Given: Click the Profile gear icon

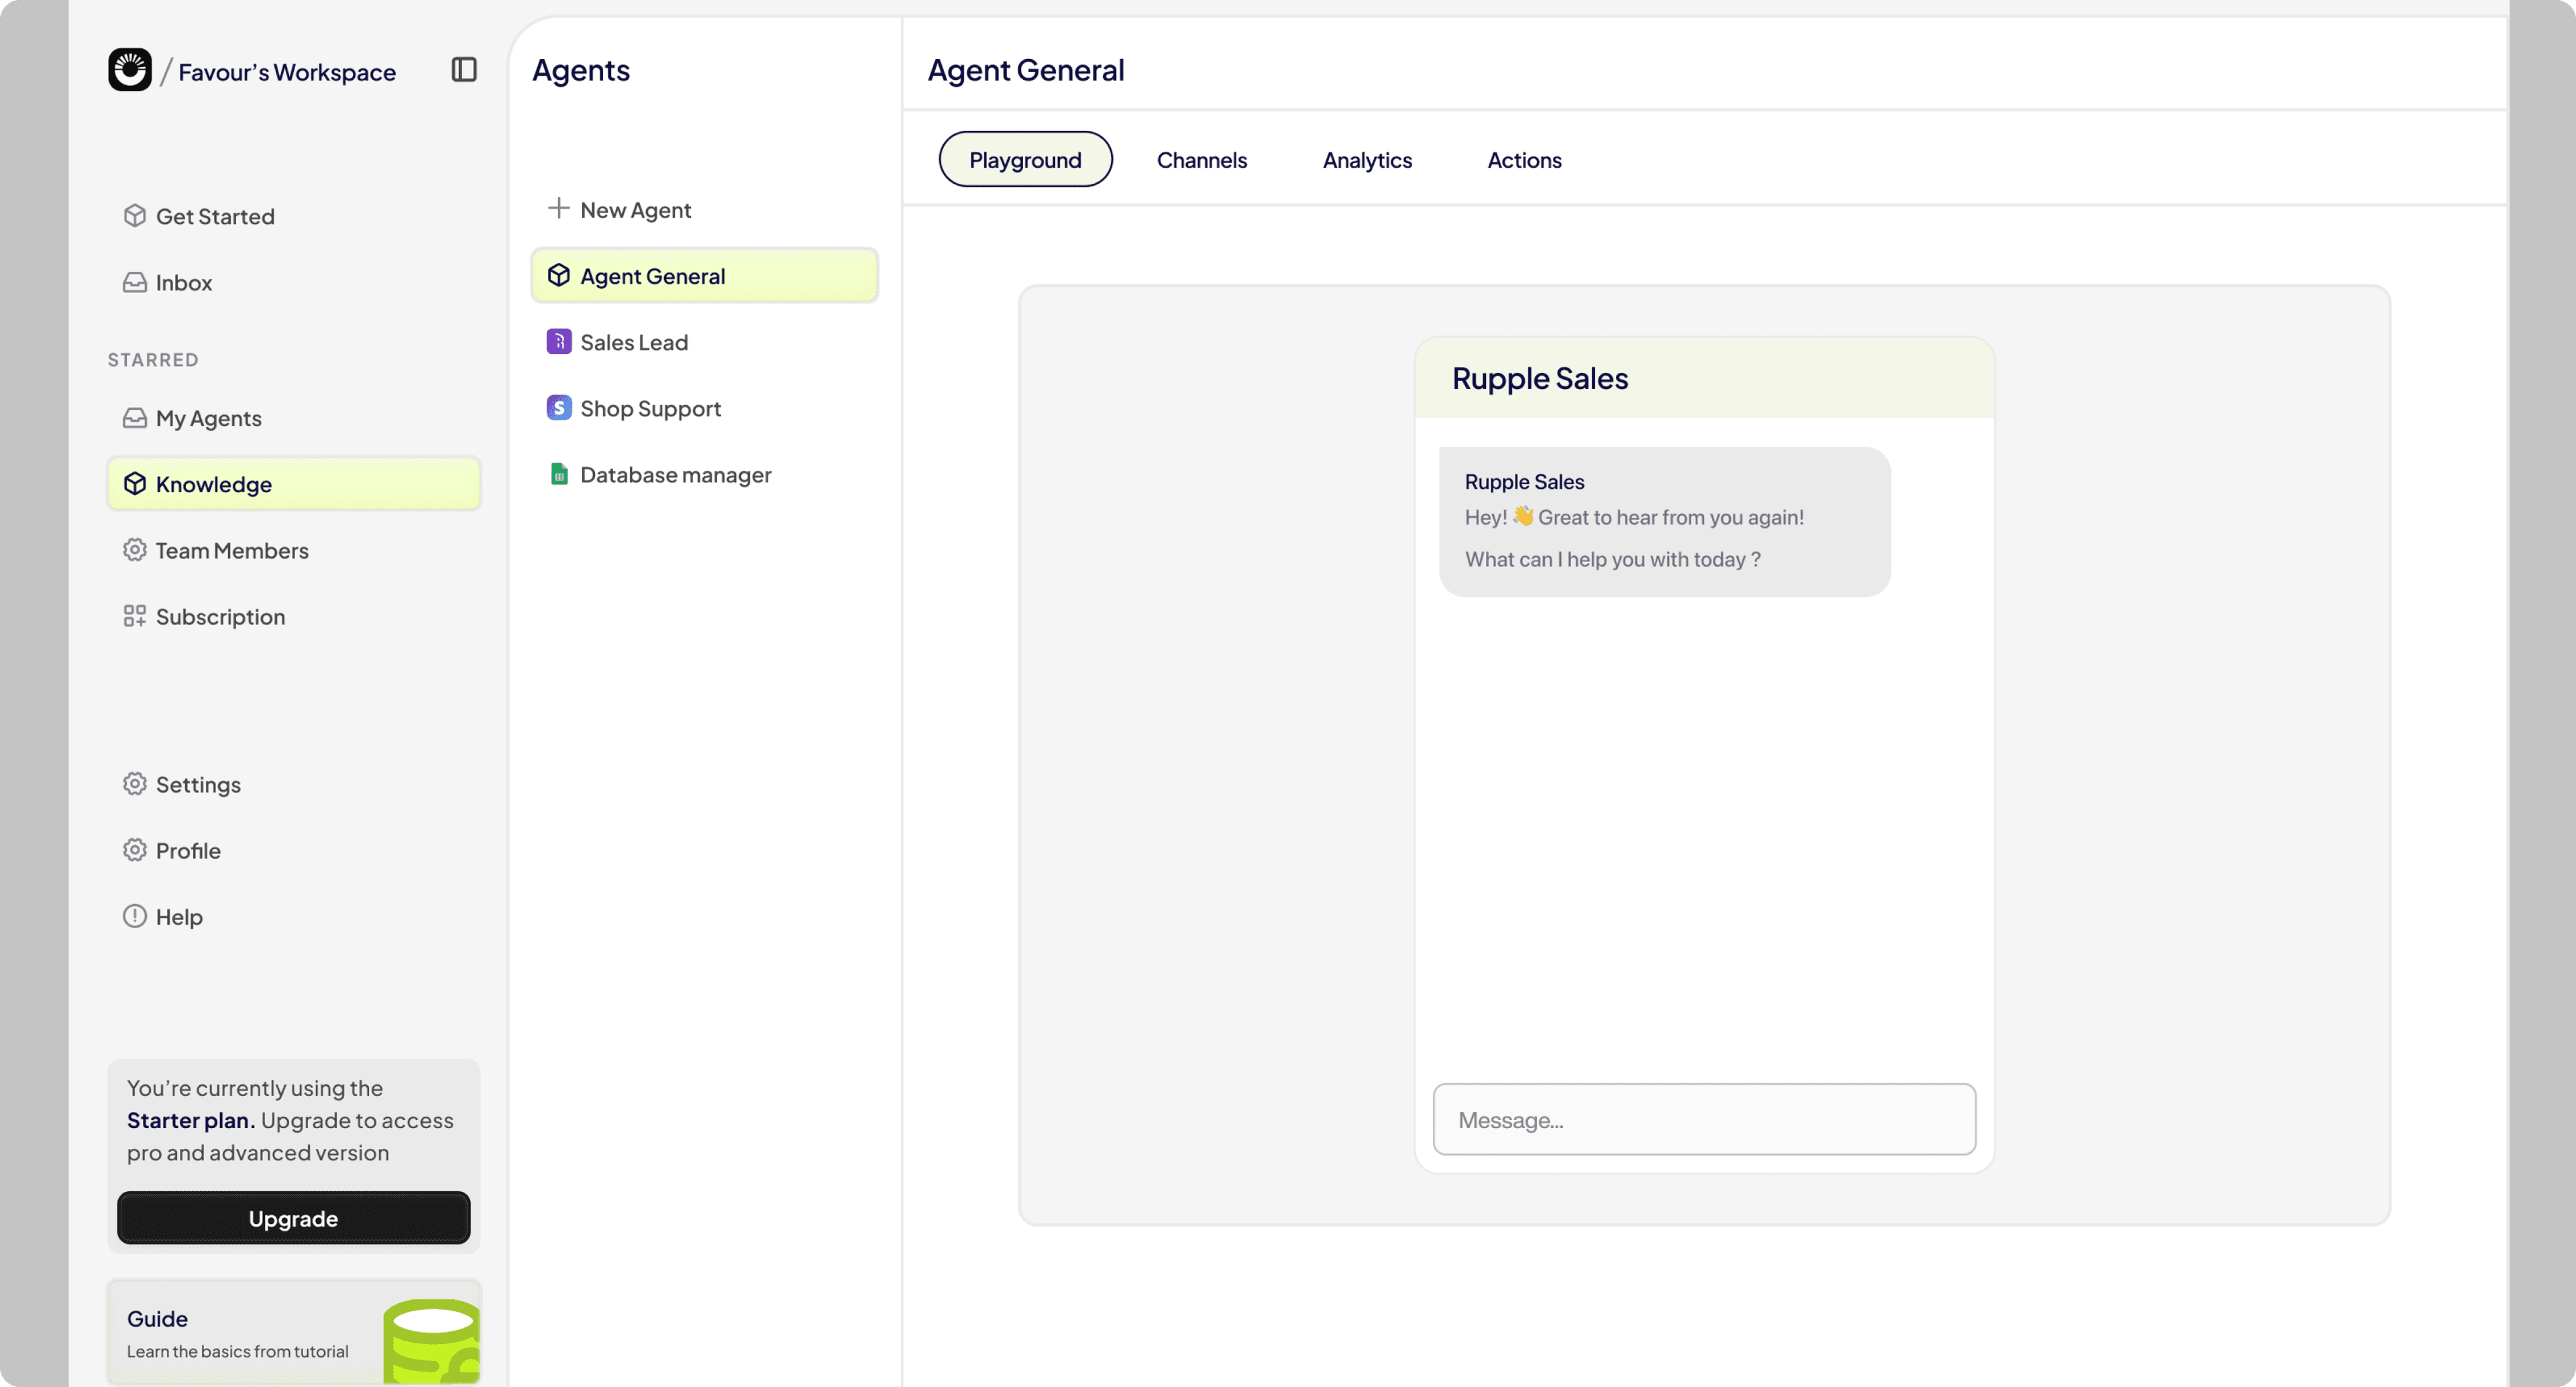Looking at the screenshot, I should 134,850.
